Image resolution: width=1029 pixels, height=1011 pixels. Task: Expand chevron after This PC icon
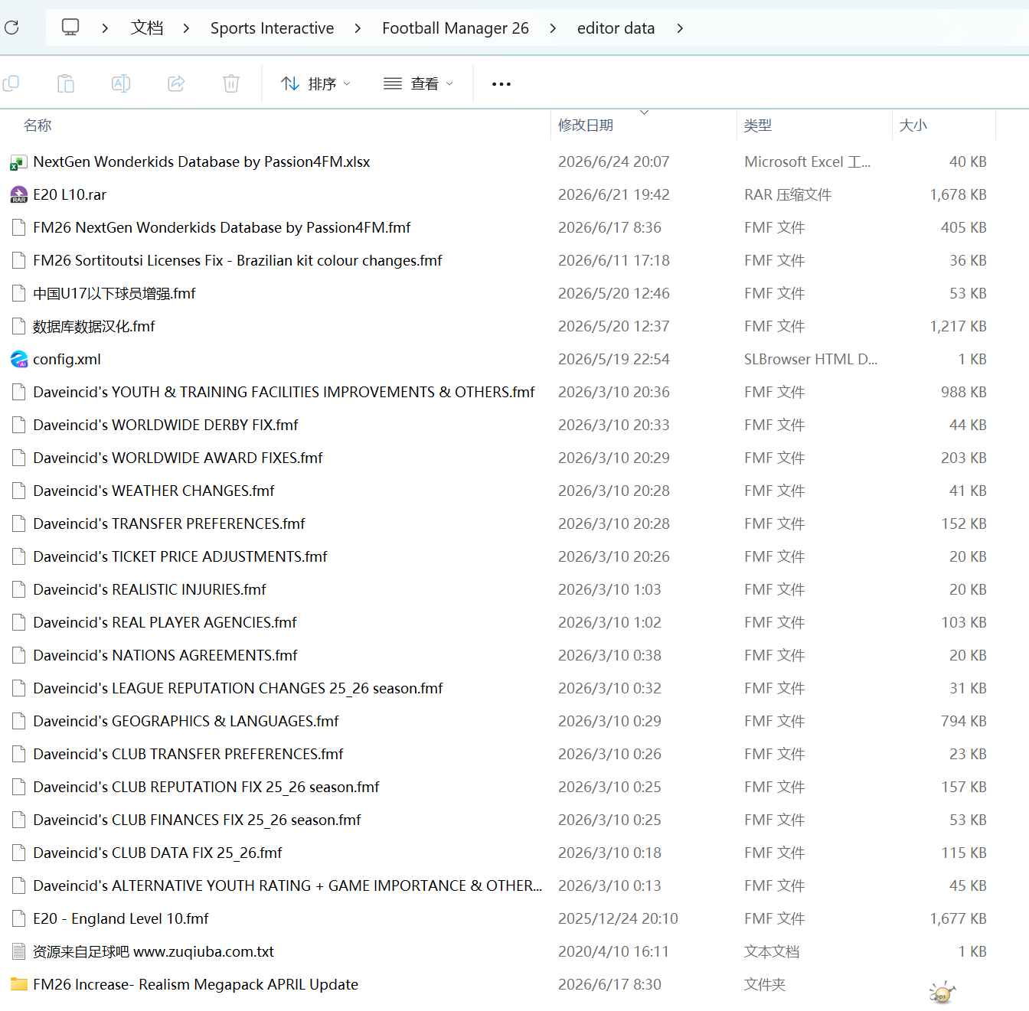coord(105,28)
